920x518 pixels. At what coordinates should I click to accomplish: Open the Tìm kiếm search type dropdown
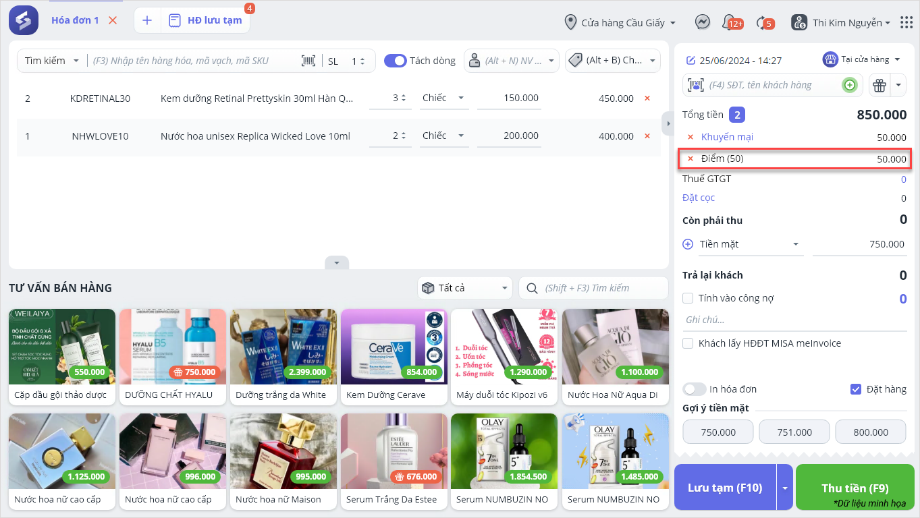click(x=52, y=61)
